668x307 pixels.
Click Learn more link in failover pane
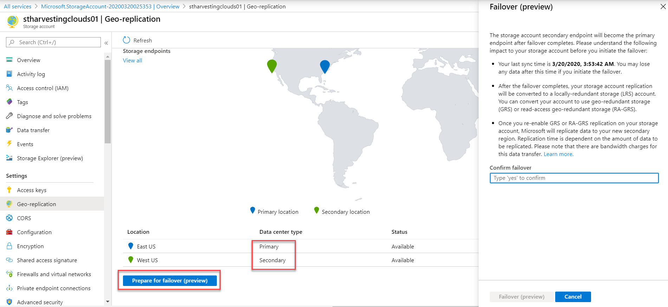tap(558, 154)
